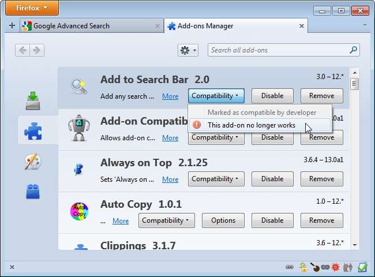Click the Add-on Compatibility robot icon

click(x=79, y=128)
